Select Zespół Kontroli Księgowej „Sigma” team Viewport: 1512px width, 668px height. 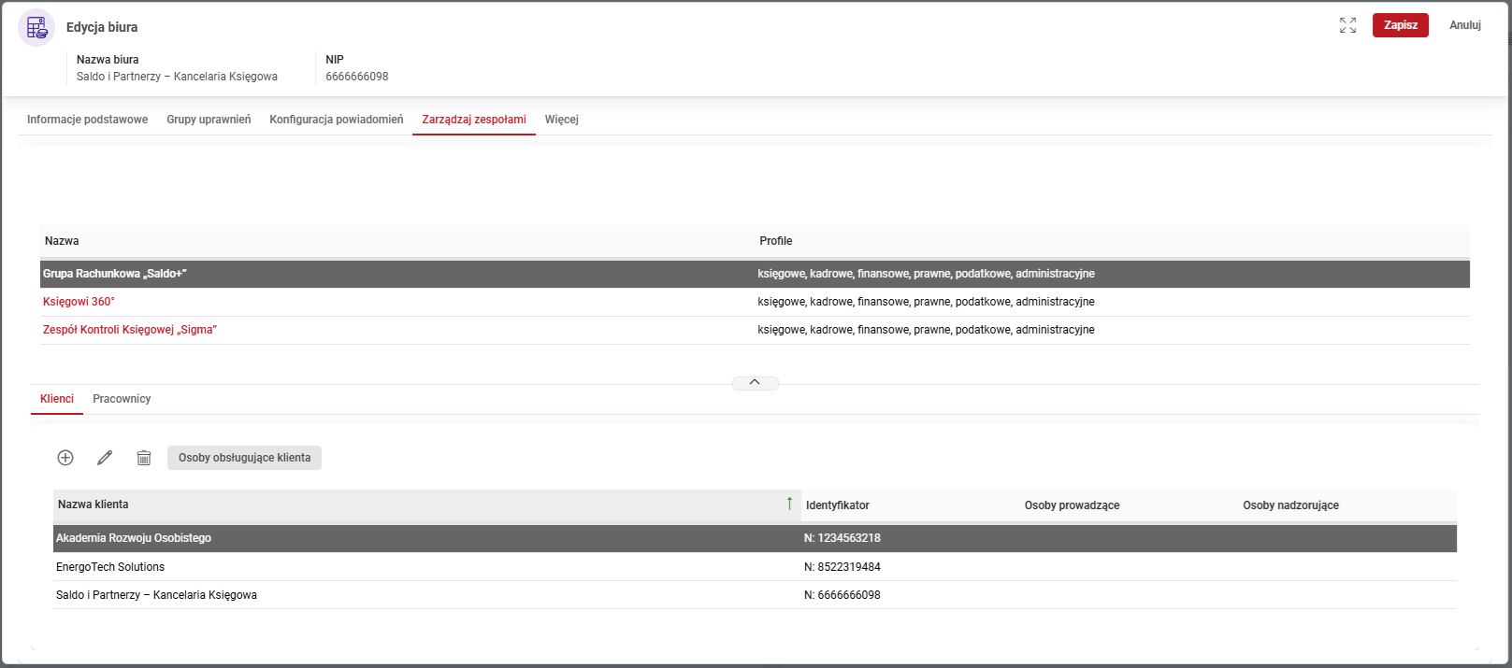coord(129,330)
